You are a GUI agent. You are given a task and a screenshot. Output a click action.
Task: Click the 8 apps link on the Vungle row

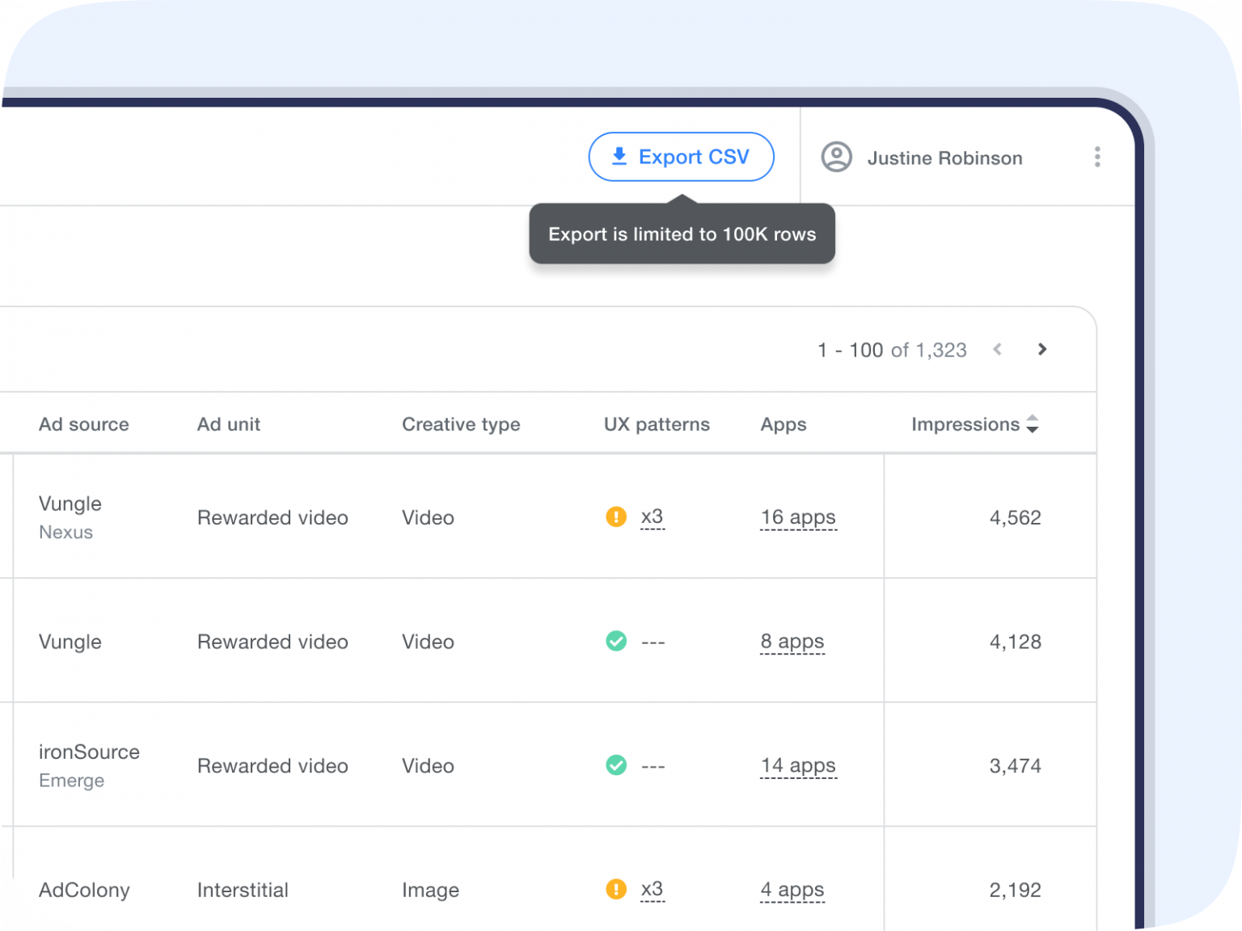click(x=792, y=641)
